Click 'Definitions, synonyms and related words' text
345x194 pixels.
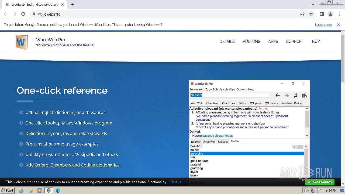coord(66,133)
